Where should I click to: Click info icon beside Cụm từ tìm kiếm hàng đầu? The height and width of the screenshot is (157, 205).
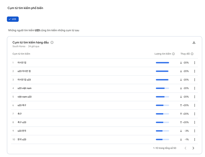[x=52, y=43]
